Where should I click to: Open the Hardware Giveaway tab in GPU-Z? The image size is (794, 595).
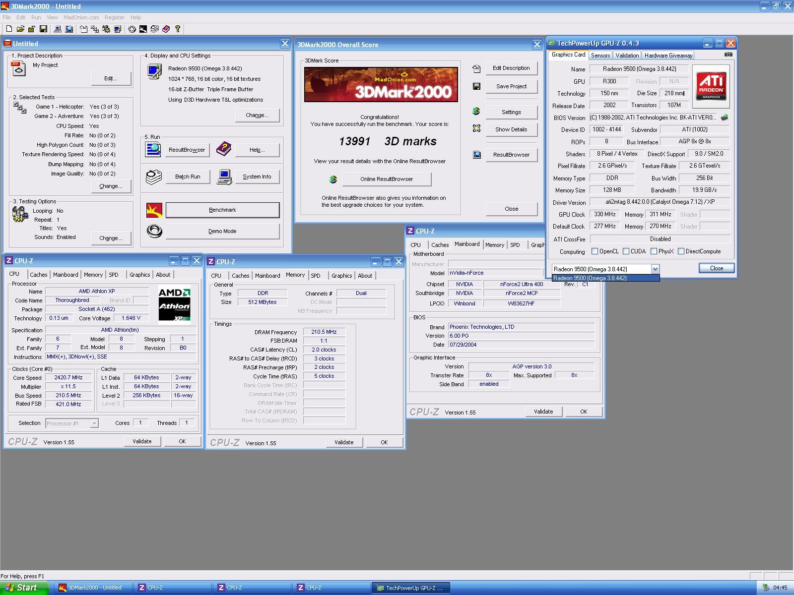click(668, 56)
